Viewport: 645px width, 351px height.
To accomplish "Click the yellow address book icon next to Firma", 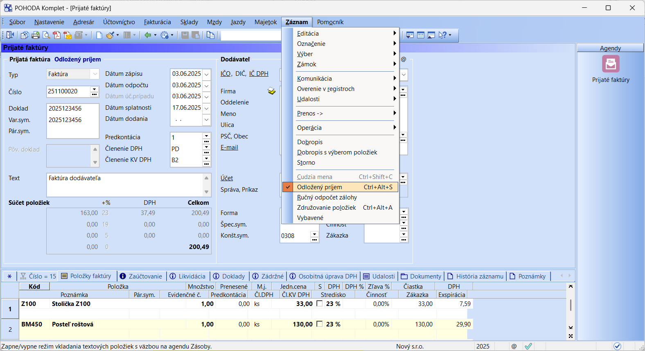I will (272, 91).
